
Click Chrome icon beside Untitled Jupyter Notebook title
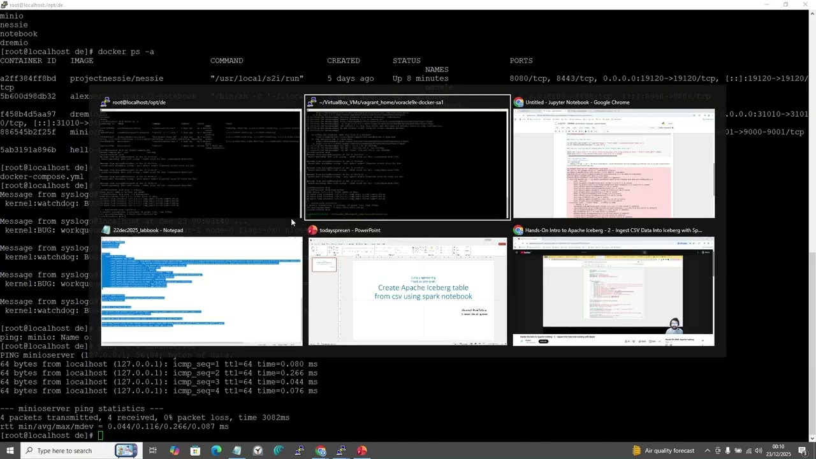tap(519, 102)
